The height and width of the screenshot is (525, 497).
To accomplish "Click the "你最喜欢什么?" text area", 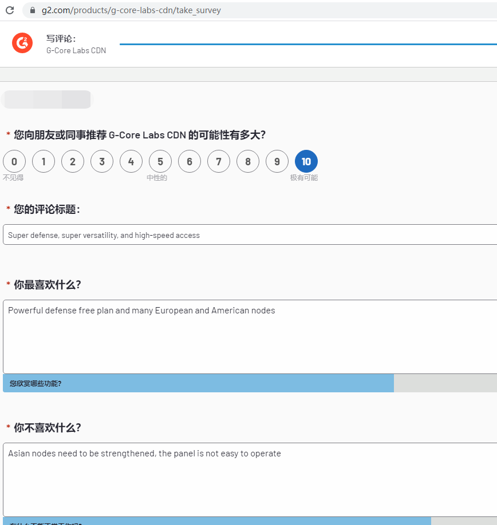I will (250, 337).
